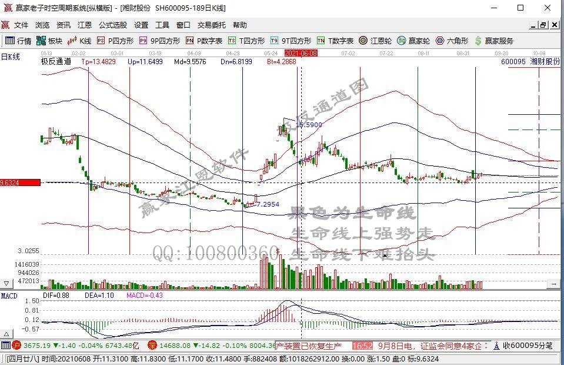Select the 板块 sector board tool
The image size is (564, 365).
(x=48, y=41)
